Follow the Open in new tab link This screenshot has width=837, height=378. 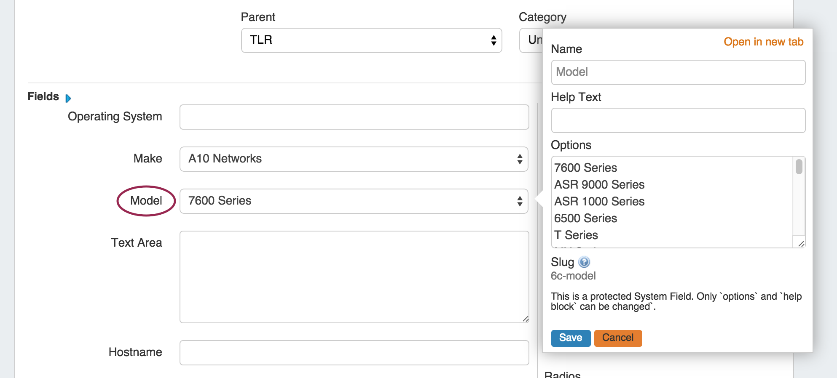click(763, 42)
